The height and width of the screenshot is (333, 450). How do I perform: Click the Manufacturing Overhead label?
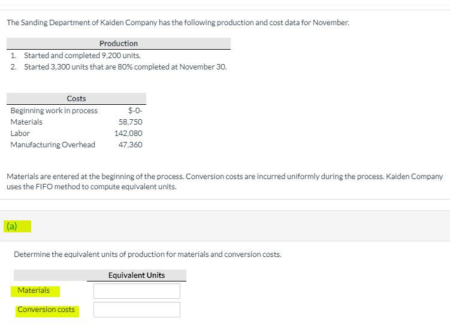[x=53, y=144]
